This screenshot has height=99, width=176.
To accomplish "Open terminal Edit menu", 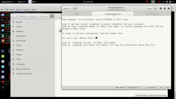I will tap(7, 10).
